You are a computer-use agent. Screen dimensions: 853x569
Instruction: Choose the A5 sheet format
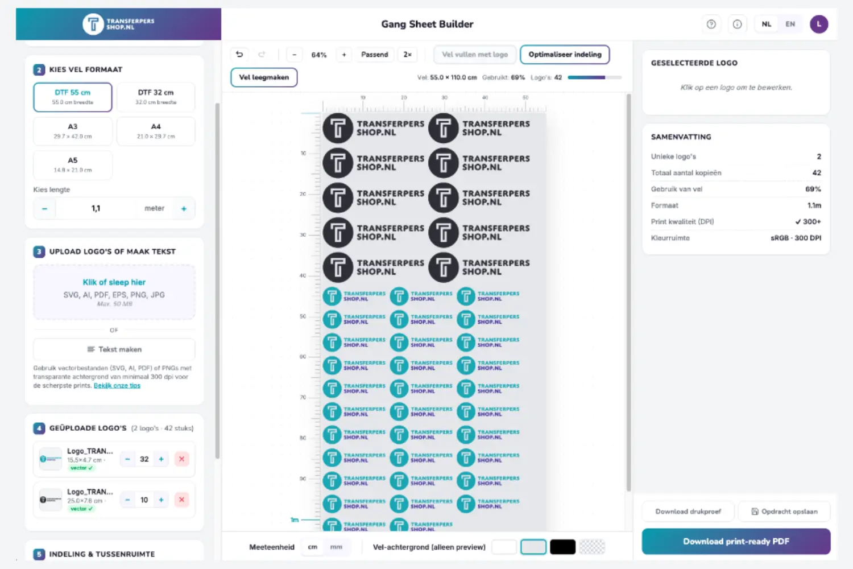[73, 165]
